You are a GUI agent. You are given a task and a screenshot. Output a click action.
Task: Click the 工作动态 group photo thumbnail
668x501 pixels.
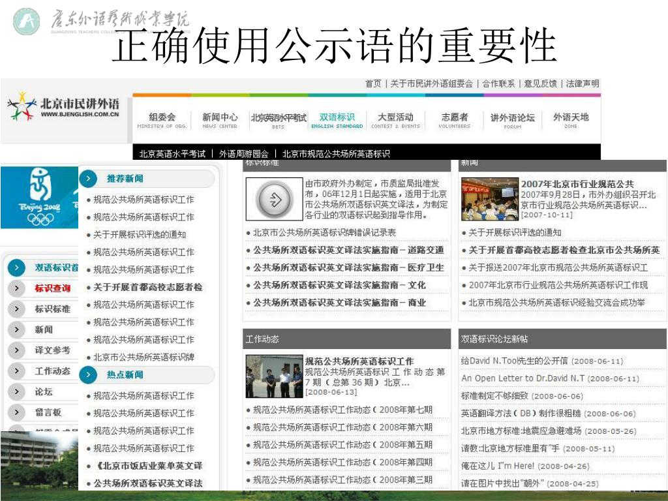click(274, 376)
